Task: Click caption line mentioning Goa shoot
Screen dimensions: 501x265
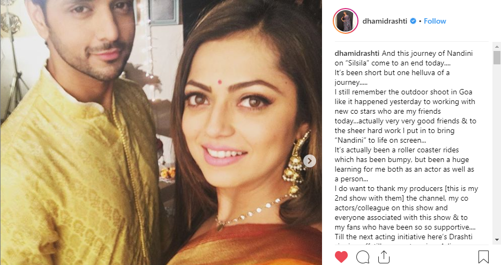Action: 403,92
